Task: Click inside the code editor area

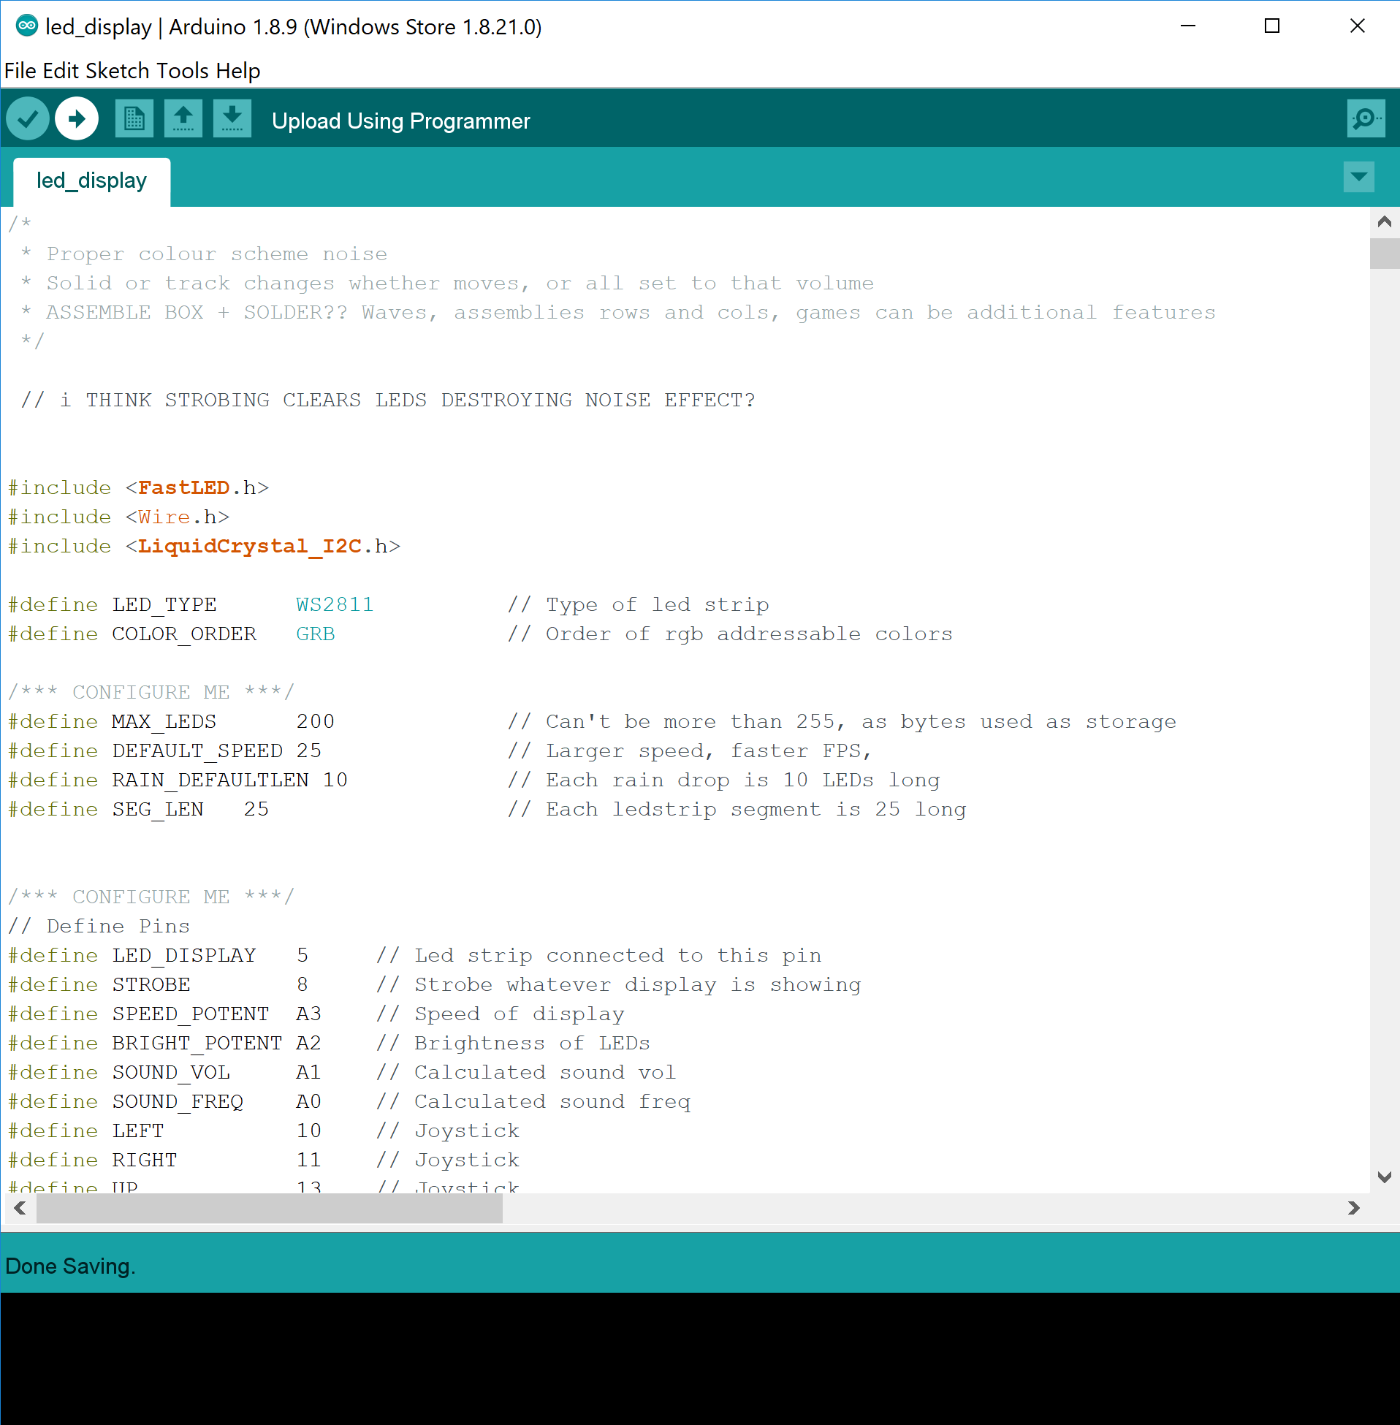Action: click(x=662, y=735)
